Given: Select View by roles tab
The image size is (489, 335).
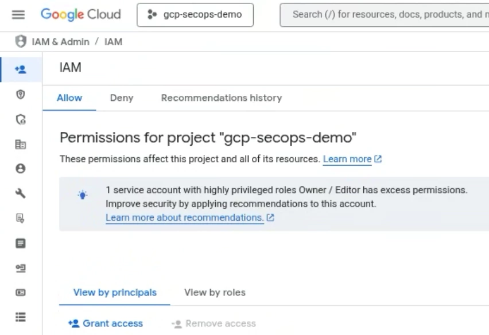Looking at the screenshot, I should pos(215,293).
